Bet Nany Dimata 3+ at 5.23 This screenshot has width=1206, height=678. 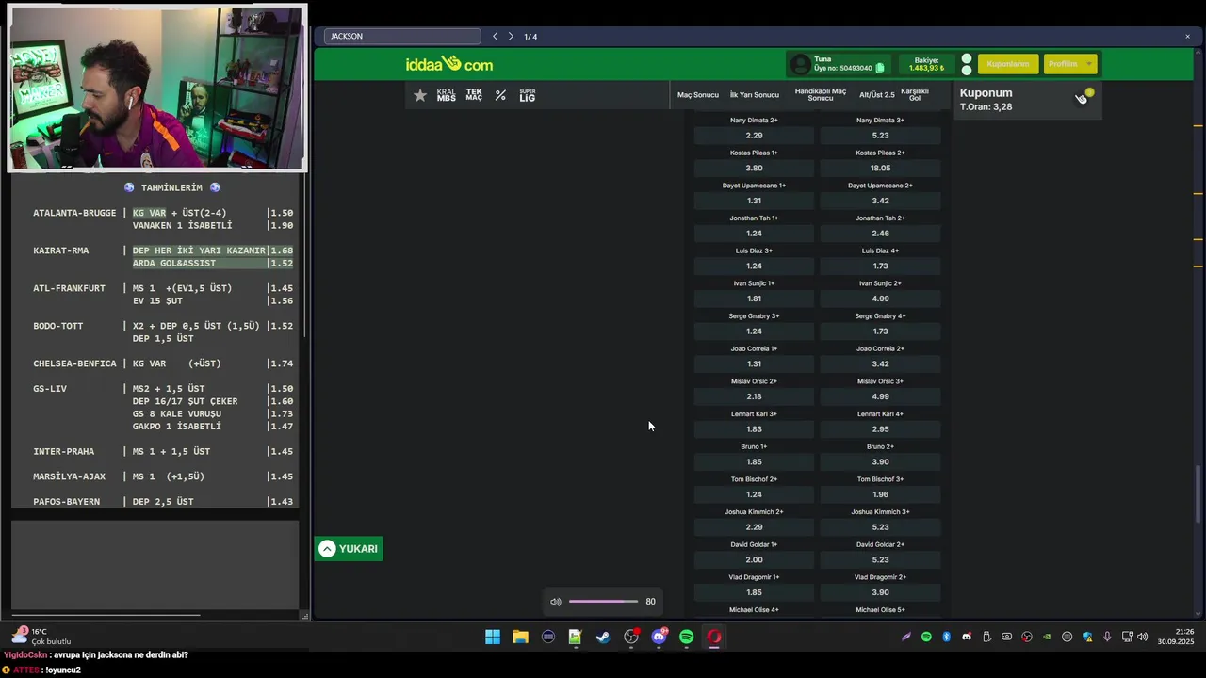coord(880,136)
